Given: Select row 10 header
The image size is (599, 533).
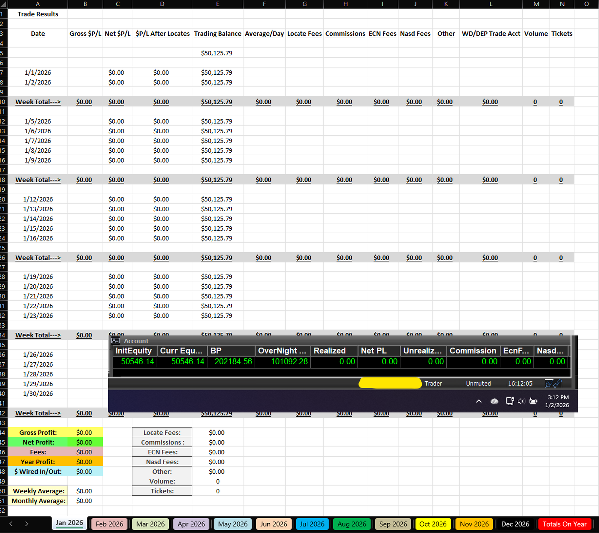Looking at the screenshot, I should tap(2, 102).
